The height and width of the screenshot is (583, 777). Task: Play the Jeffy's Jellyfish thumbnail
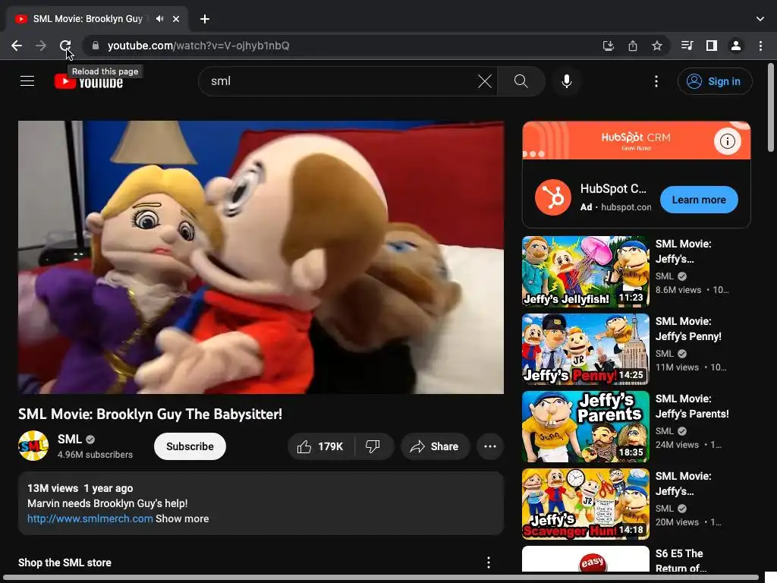pos(585,271)
